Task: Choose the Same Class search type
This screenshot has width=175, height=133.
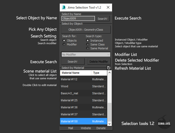Action: [x=88, y=44]
